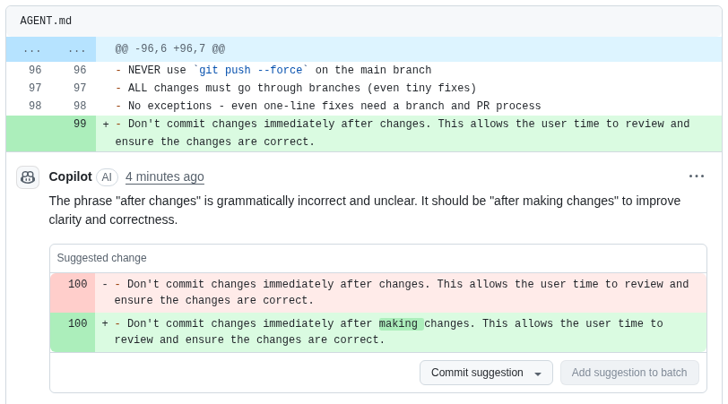The width and height of the screenshot is (728, 404).
Task: Select new line number 99
Action: (80, 124)
